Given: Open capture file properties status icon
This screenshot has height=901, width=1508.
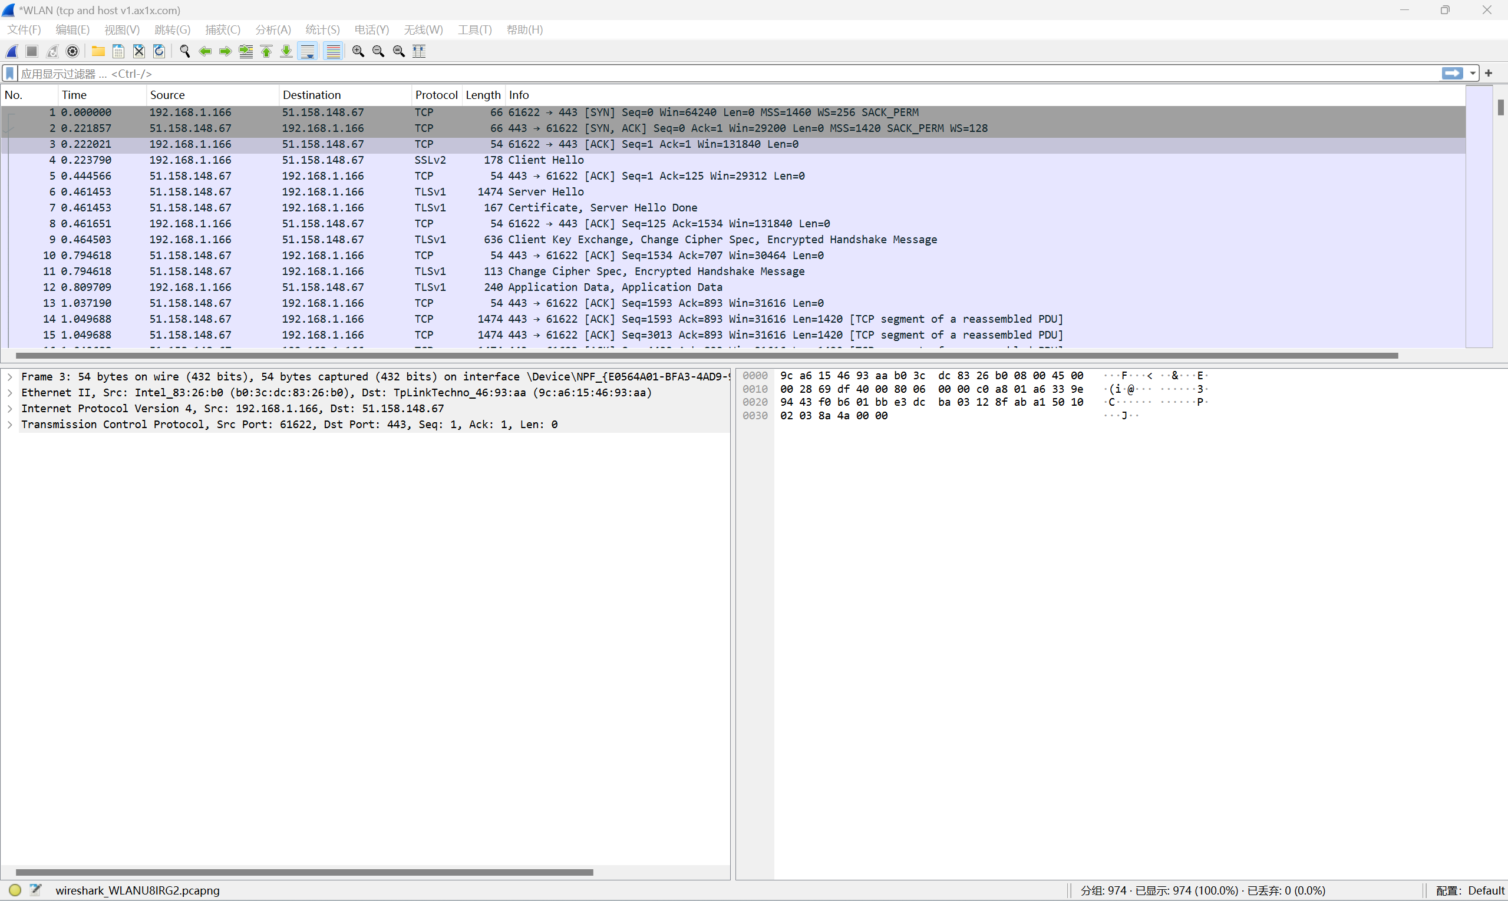Looking at the screenshot, I should pyautogui.click(x=36, y=890).
